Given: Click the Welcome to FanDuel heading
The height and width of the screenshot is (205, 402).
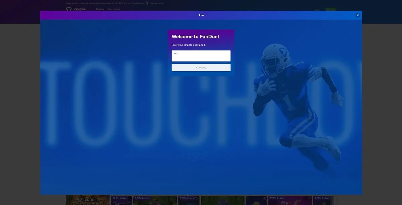Looking at the screenshot, I should (x=195, y=37).
